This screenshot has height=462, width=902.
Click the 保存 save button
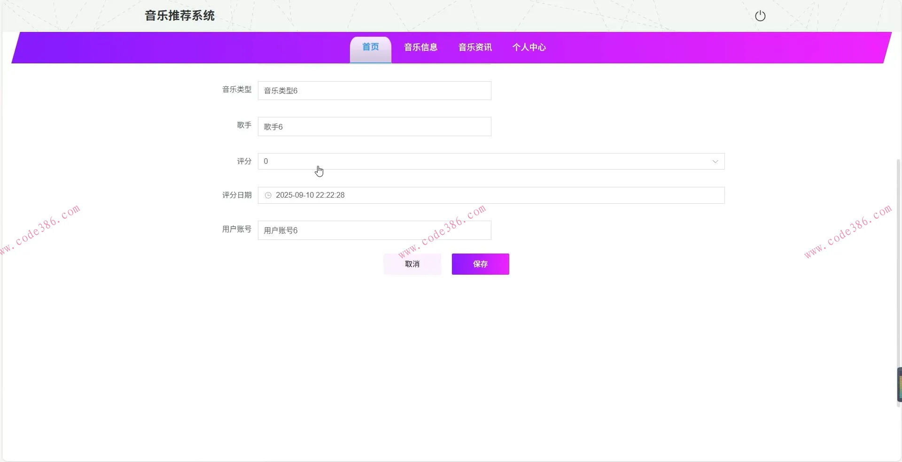pyautogui.click(x=480, y=264)
